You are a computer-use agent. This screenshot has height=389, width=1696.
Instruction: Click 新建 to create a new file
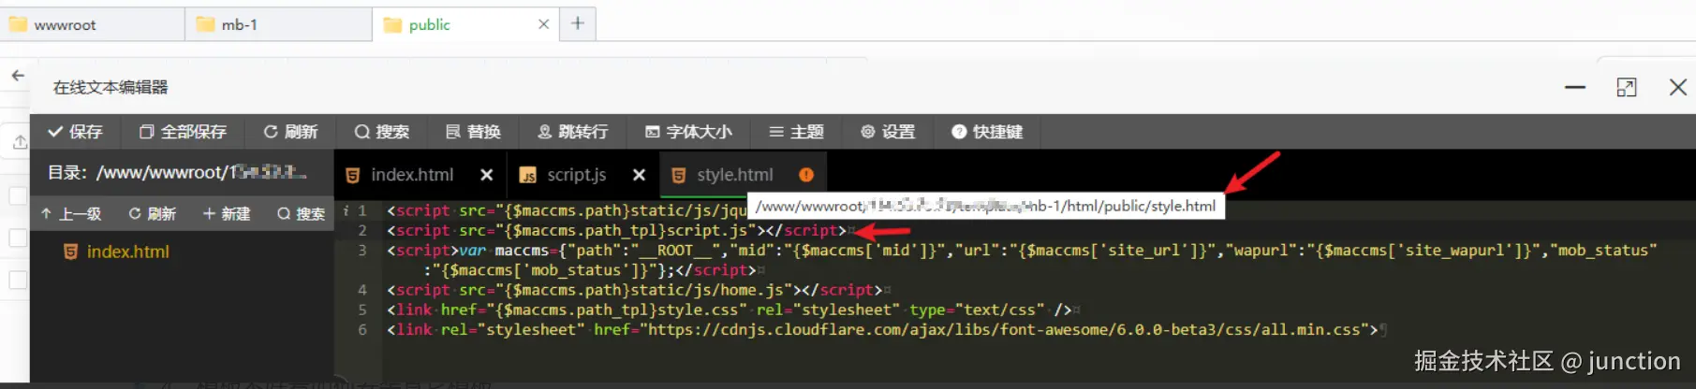227,214
